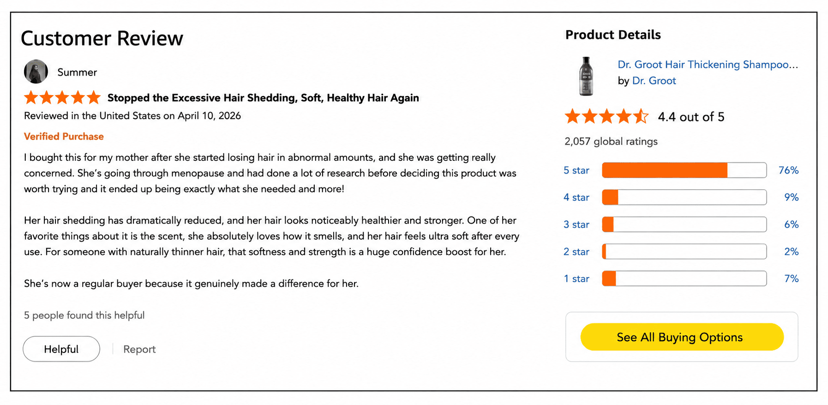Filter reviews by 4 star
The image size is (828, 405).
point(576,198)
